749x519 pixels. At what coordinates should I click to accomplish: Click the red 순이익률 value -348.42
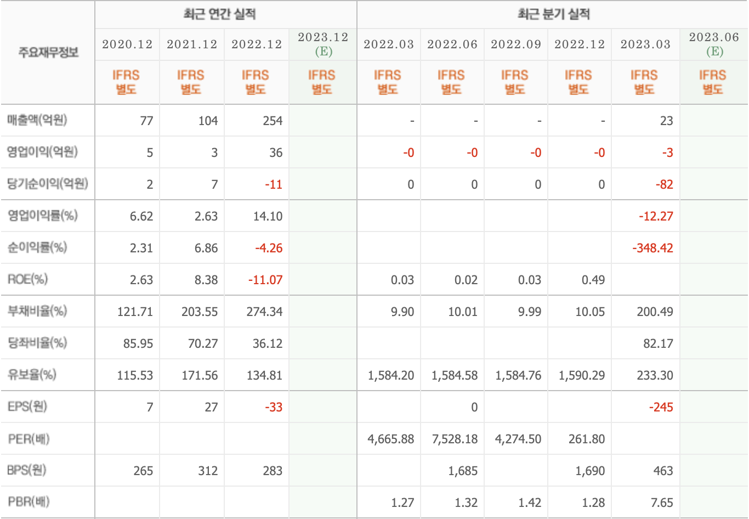(652, 248)
